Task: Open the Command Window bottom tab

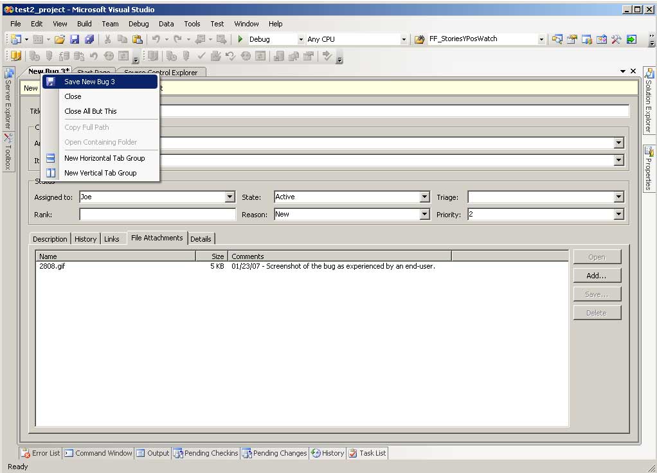Action: (98, 453)
